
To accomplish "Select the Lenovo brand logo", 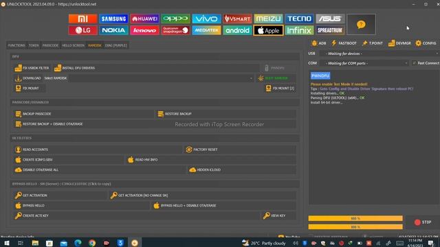I will tap(144, 30).
